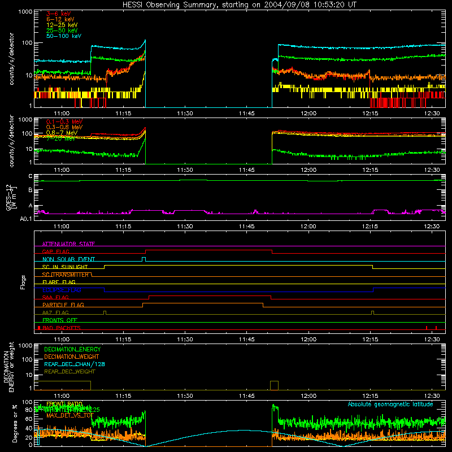Click the MAX_DET_VS_TOT legend label
Screen dimensions: 452x452
point(70,415)
